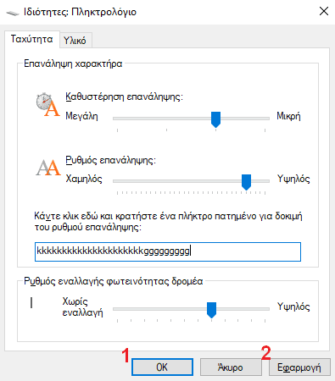The height and width of the screenshot is (381, 335).
Task: Set cursor blink slider at Υψηλός end
Action: (x=265, y=309)
